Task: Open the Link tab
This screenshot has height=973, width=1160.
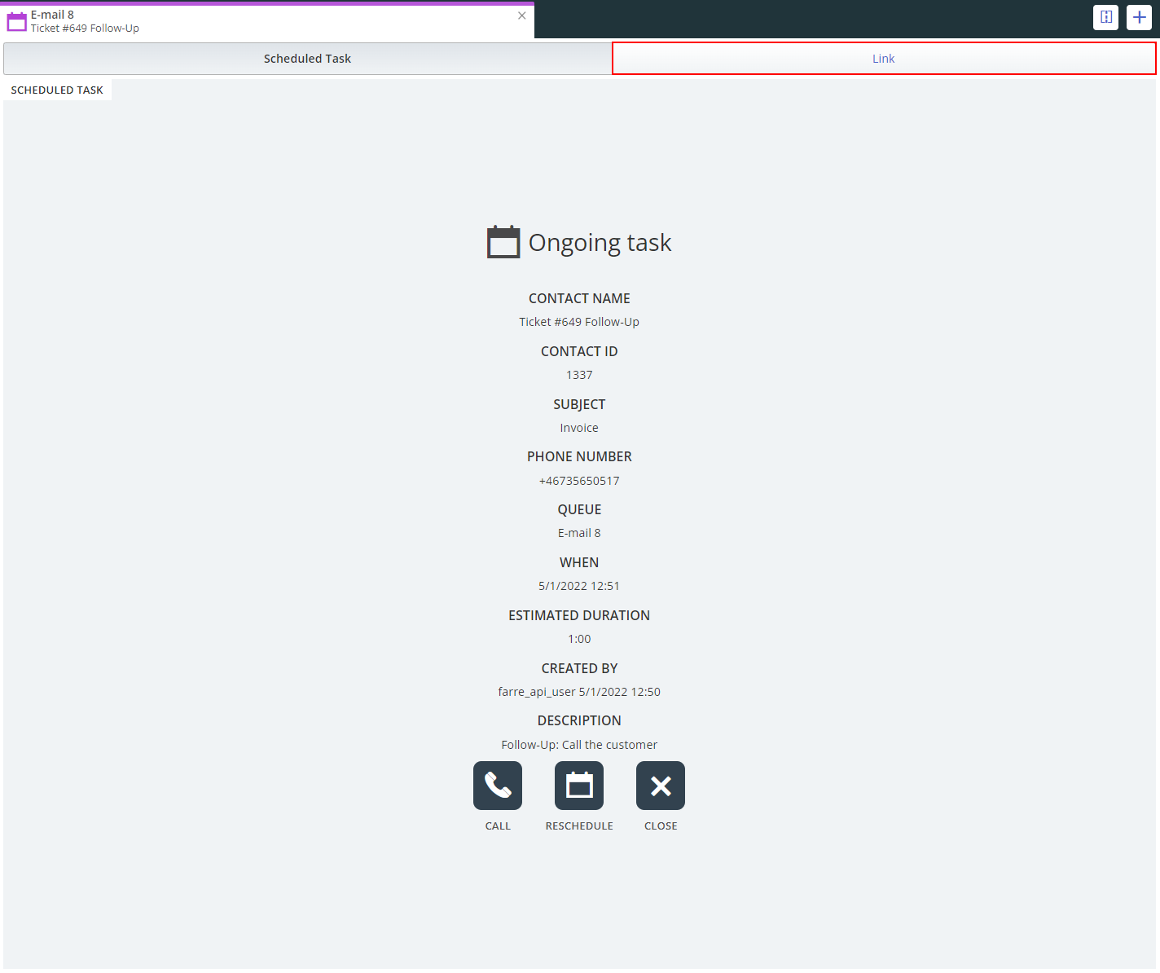Action: (883, 59)
